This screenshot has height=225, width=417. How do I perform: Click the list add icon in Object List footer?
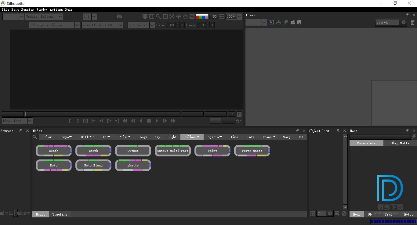click(337, 213)
